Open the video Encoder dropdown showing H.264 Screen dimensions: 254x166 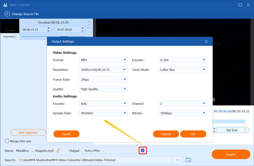[182, 60]
